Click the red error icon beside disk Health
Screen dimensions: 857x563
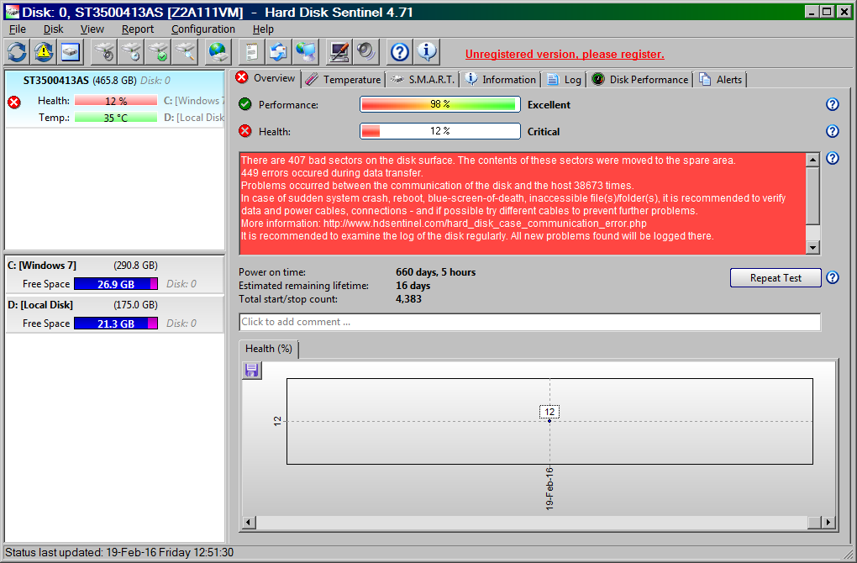click(15, 103)
